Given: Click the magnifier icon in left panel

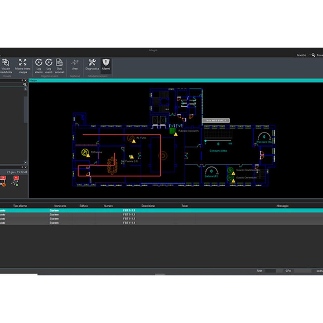Looking at the screenshot, I should tap(25, 85).
